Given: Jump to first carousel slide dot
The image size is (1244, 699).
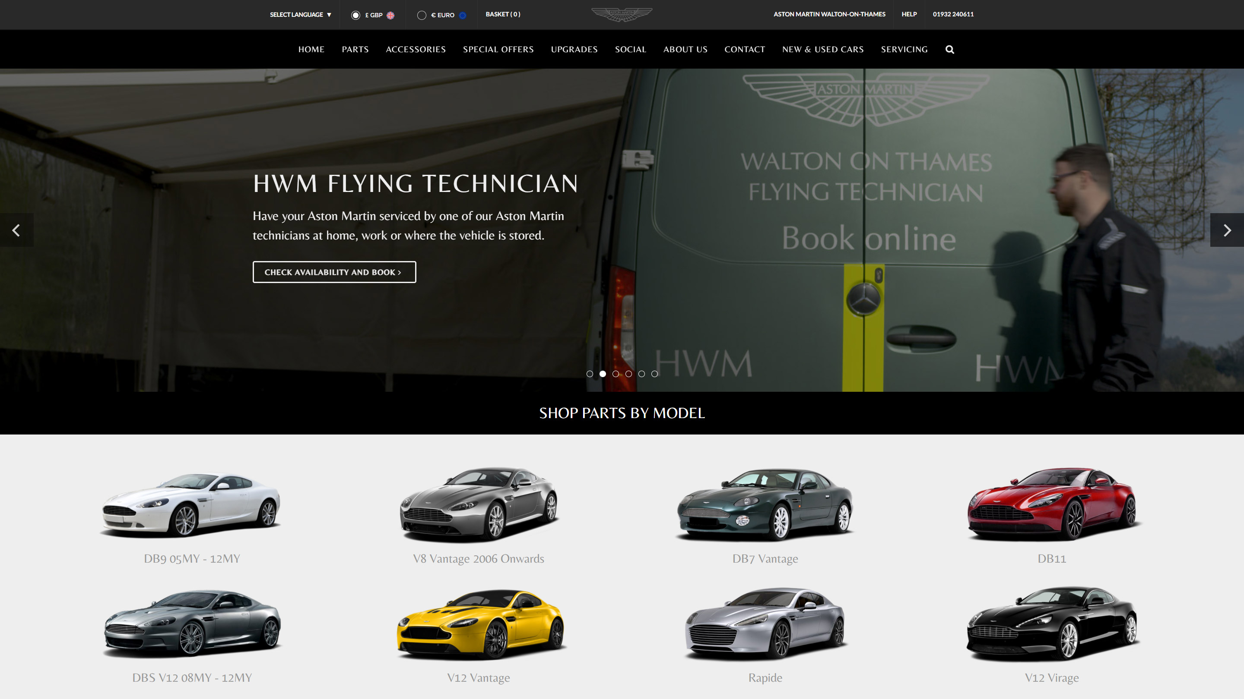Looking at the screenshot, I should [x=590, y=374].
